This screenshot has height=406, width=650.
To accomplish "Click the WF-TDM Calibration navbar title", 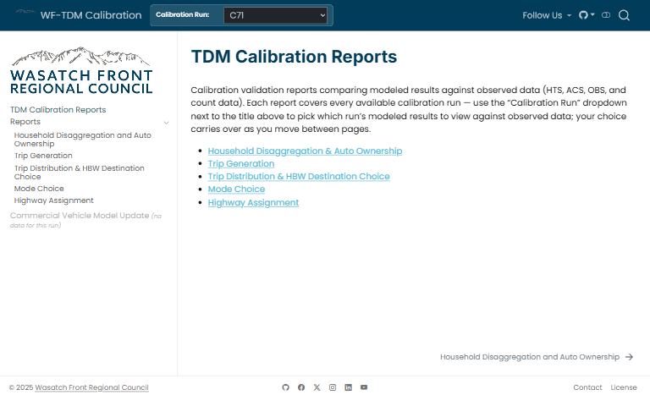I will pos(91,15).
